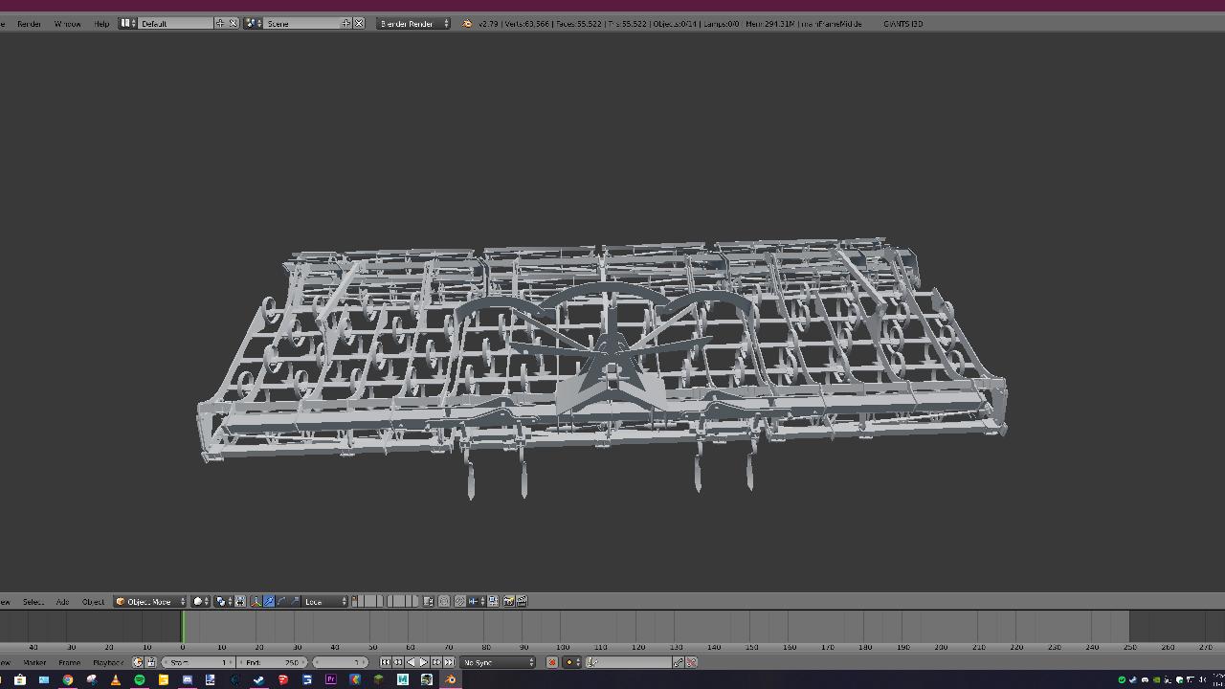Open the pivot point dropdown
The height and width of the screenshot is (689, 1225).
223,601
